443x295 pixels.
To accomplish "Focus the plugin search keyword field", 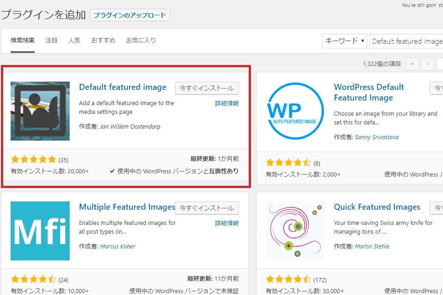I will point(406,41).
